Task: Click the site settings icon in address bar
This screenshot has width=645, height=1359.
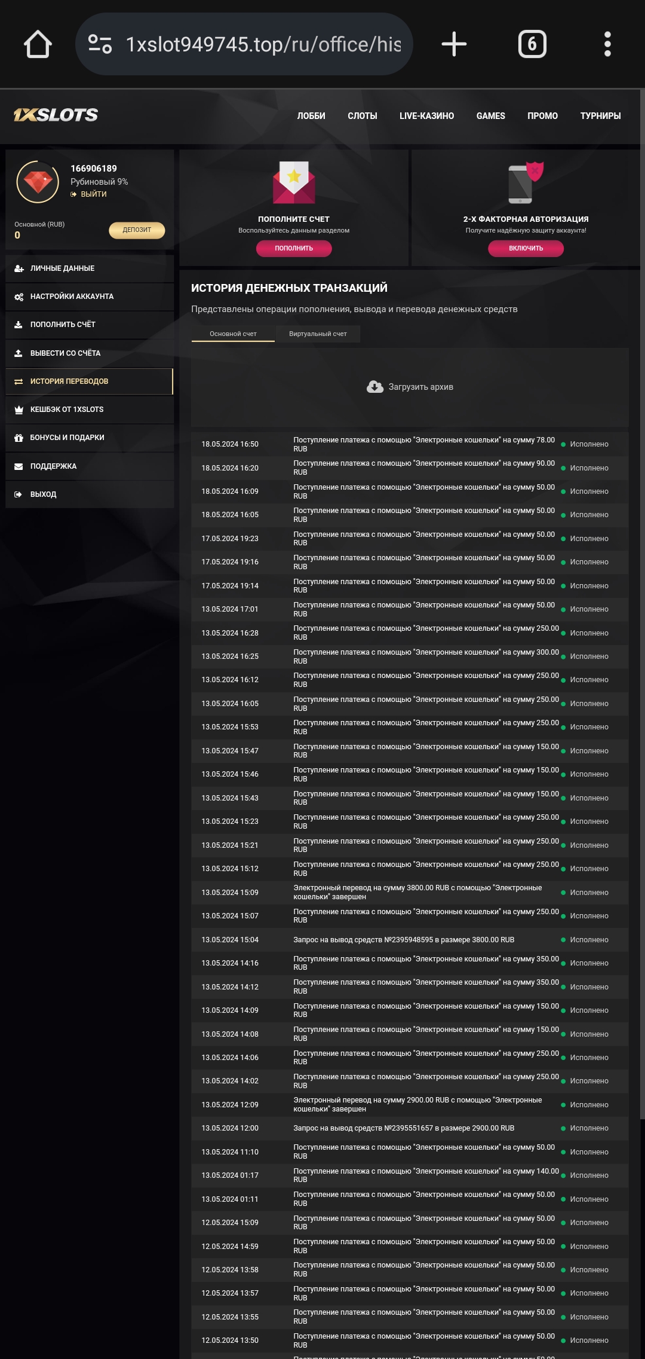Action: (100, 44)
